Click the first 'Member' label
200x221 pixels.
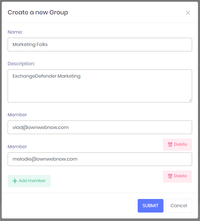pos(17,115)
